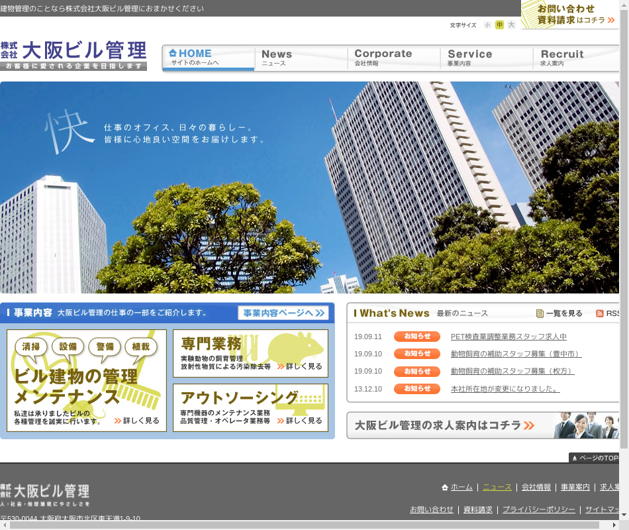The width and height of the screenshot is (629, 530).
Task: Click the 大阪ビル管理 header logo
Action: 73,56
